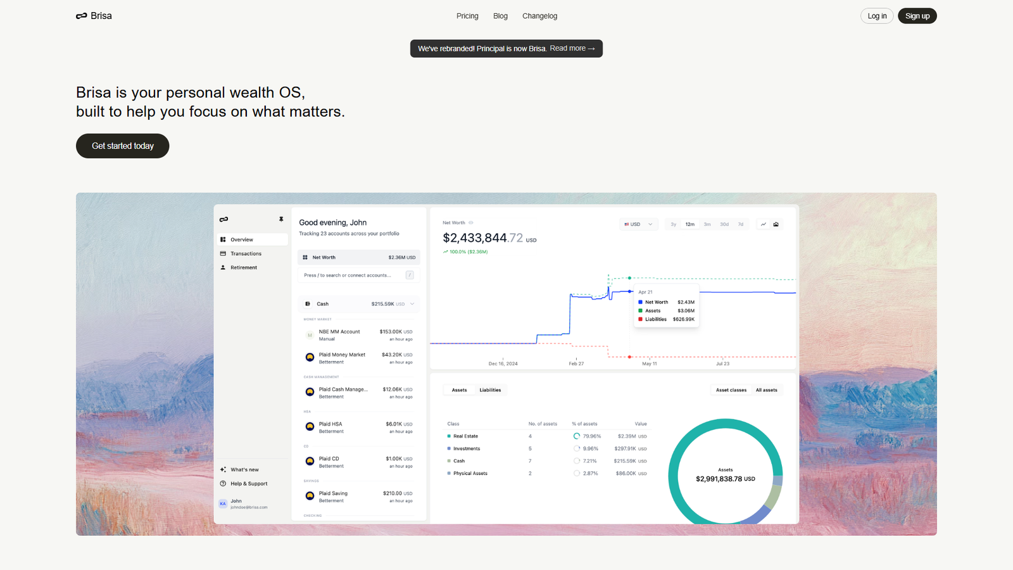Click the KA user avatar
This screenshot has width=1013, height=570.
[223, 503]
